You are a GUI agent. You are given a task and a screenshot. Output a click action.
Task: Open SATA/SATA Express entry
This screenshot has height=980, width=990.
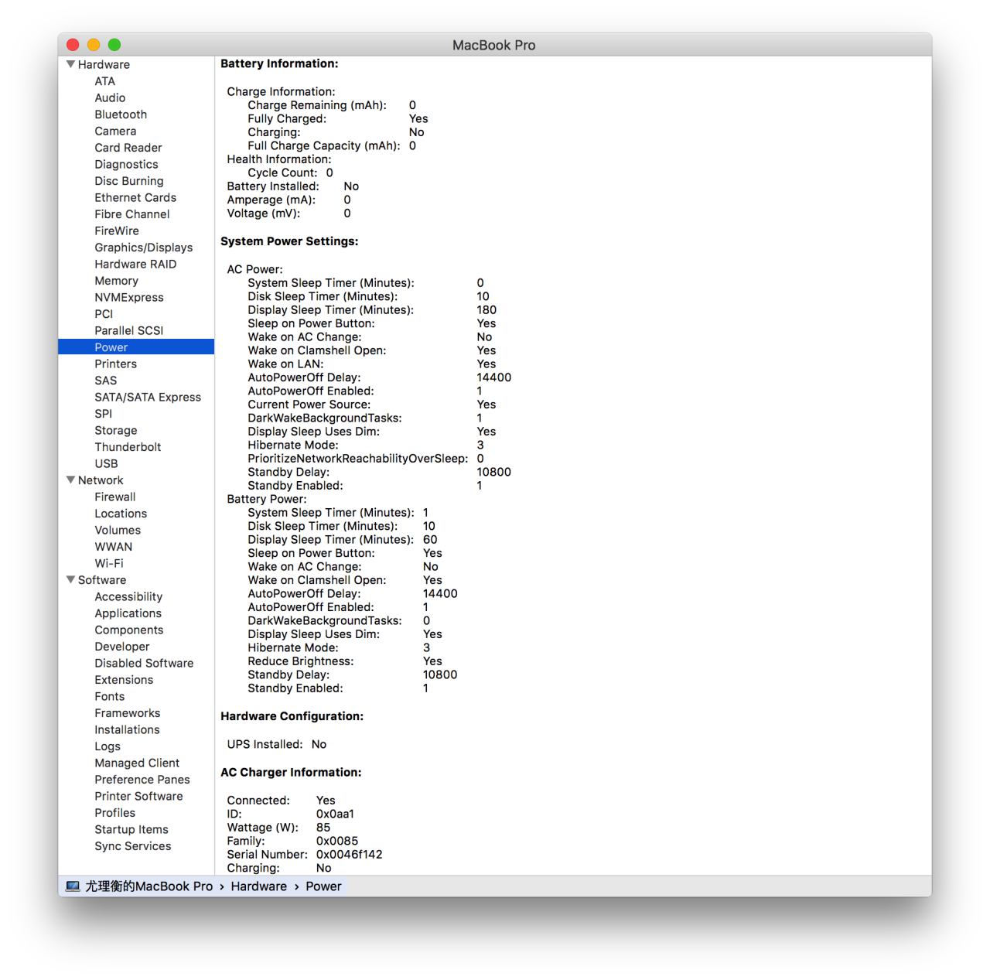(148, 397)
